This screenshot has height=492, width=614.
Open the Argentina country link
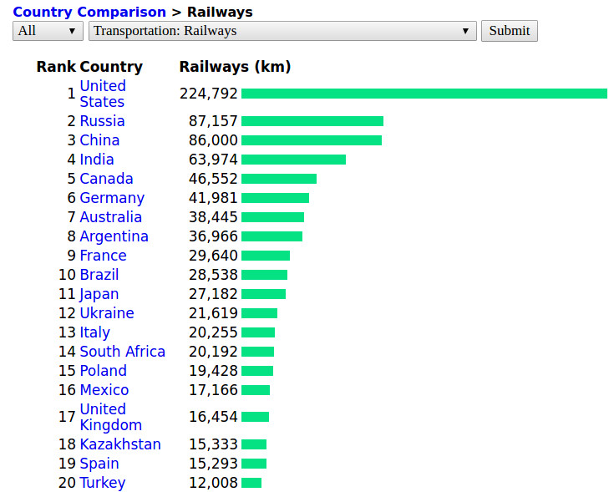(114, 236)
